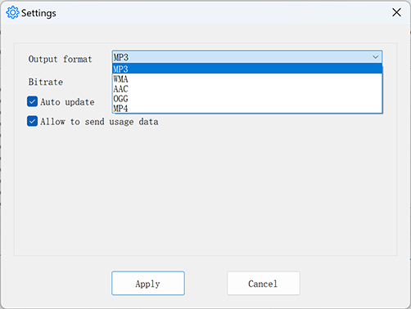The height and width of the screenshot is (309, 411).
Task: Select MP4 from the format options
Action: click(x=247, y=109)
